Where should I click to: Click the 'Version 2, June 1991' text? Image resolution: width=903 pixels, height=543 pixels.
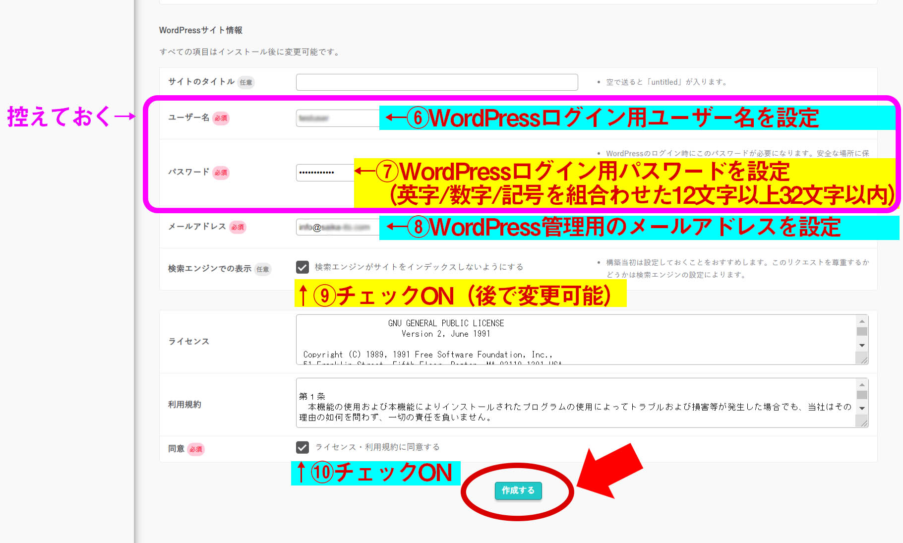[x=446, y=334]
